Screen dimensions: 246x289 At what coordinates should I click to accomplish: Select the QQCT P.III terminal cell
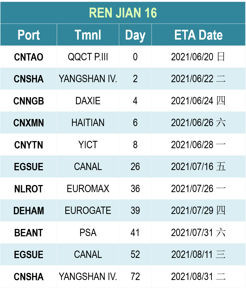(x=88, y=57)
